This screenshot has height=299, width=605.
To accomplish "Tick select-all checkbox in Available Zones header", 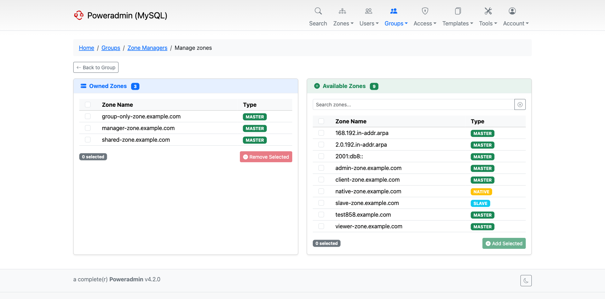I will point(321,121).
